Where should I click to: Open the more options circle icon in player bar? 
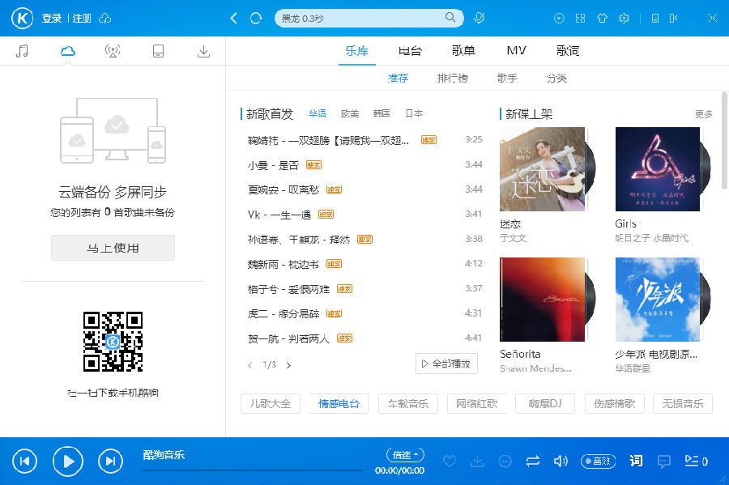pyautogui.click(x=505, y=461)
